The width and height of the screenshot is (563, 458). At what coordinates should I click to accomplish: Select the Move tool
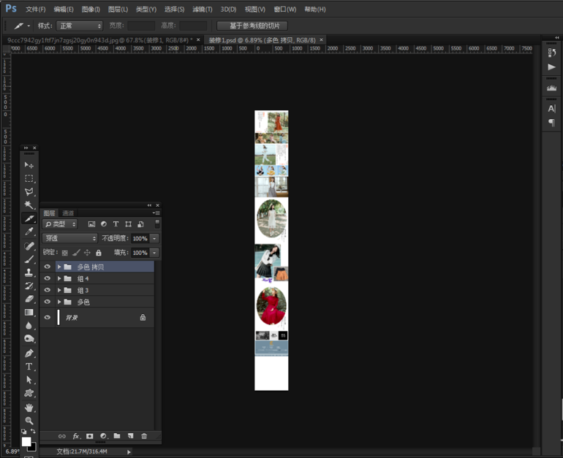tap(29, 165)
